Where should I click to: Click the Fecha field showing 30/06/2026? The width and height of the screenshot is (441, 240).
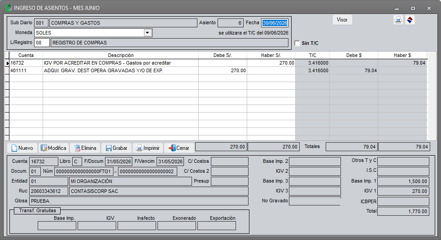click(275, 23)
